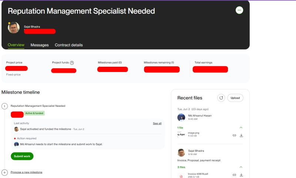The image size is (296, 178).
Task: Click 'Sajal activated and funded the milestone' entry
Action: click(46, 129)
